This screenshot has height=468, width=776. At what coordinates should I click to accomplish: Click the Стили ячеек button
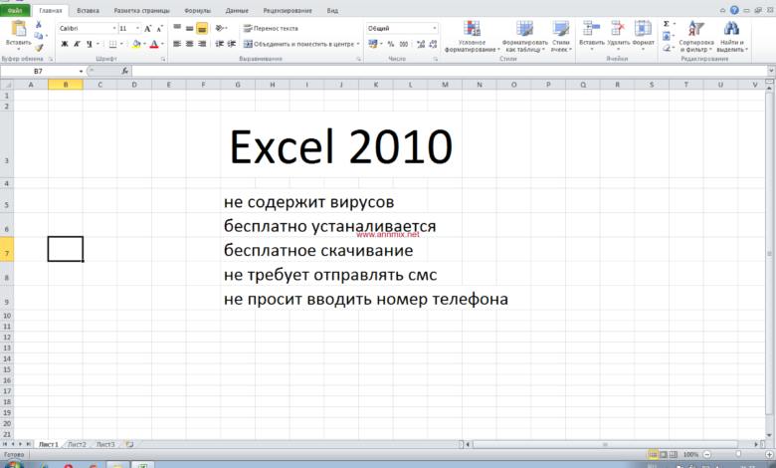561,36
